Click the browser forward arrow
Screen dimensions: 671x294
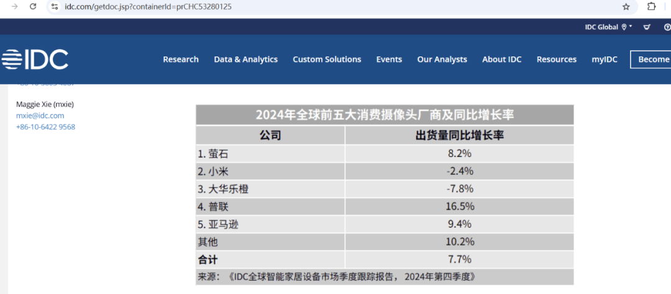click(x=14, y=6)
